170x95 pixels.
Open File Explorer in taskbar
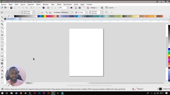pos(11,93)
